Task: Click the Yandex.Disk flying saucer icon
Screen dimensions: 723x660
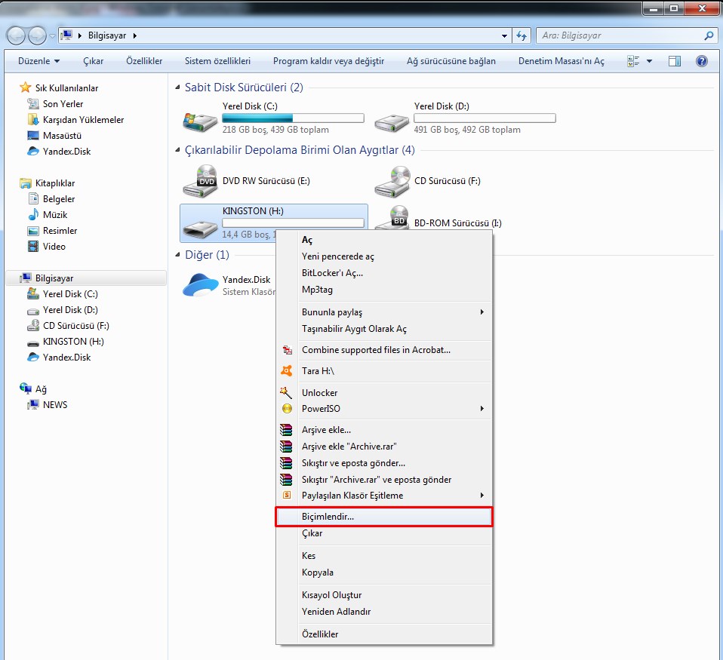Action: [x=200, y=284]
